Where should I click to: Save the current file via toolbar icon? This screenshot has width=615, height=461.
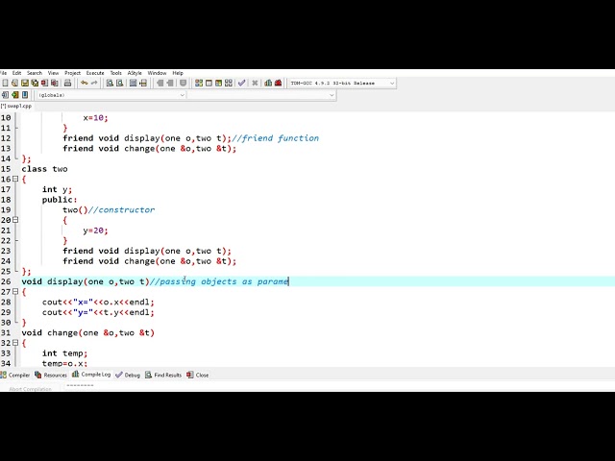click(25, 84)
